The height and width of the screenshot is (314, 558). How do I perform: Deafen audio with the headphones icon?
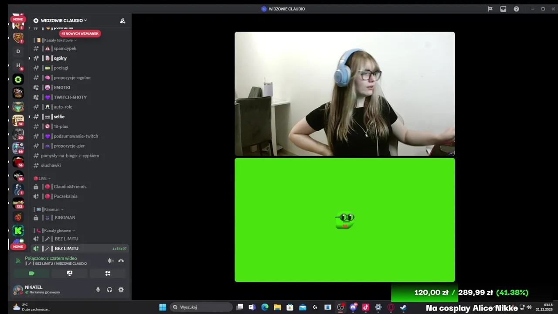pos(109,290)
